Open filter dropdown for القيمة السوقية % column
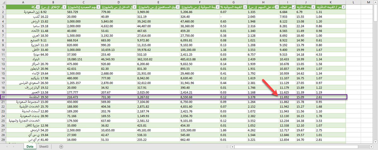Image resolution: width=378 pixels, height=150 pixels. click(244, 7)
